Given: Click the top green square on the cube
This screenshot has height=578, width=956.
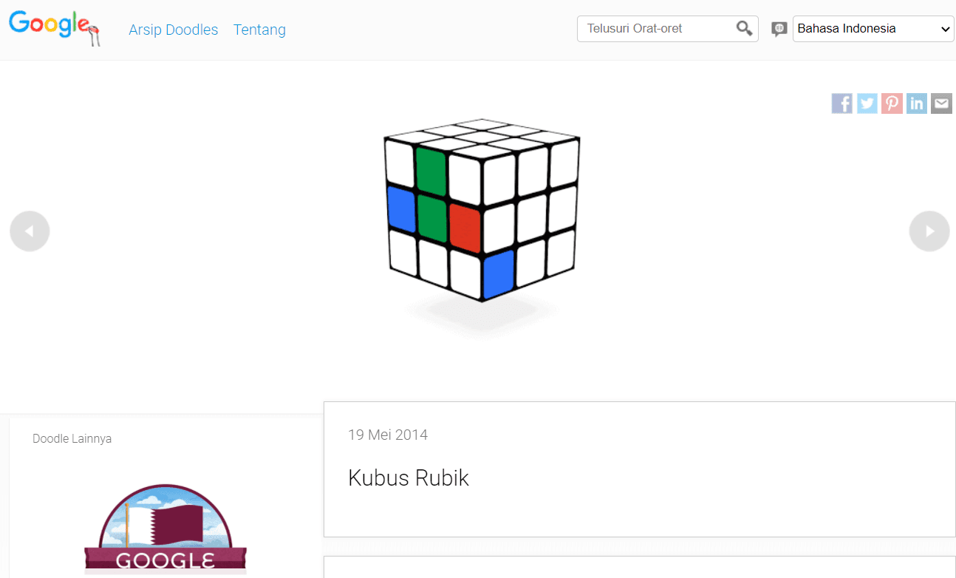Looking at the screenshot, I should click(x=430, y=171).
